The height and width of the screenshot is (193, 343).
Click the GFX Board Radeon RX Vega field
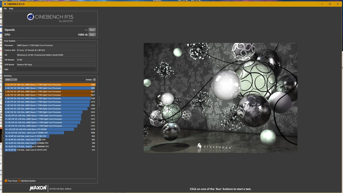coord(56,65)
